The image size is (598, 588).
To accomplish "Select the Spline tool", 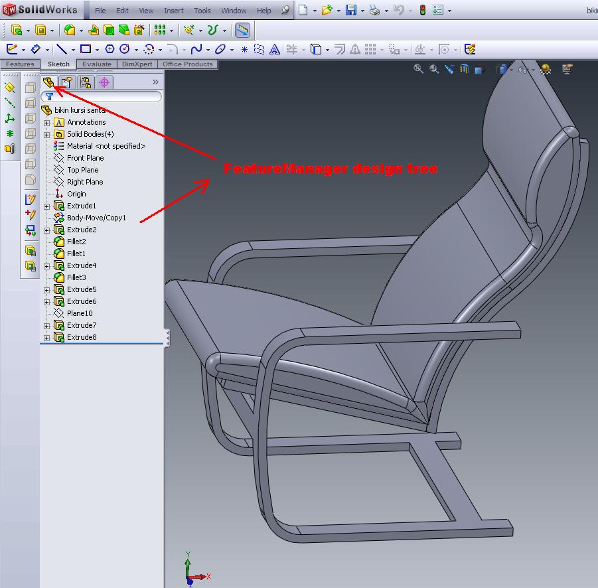I will click(196, 49).
